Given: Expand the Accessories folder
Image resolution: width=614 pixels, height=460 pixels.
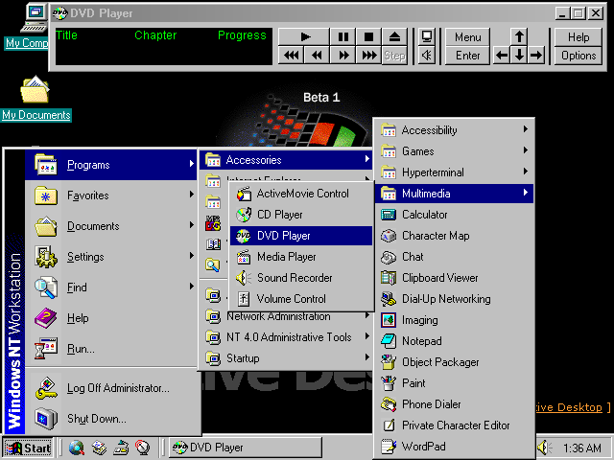Looking at the screenshot, I should point(286,160).
